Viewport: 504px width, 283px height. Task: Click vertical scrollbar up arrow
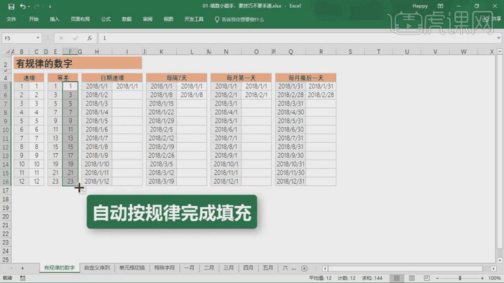click(x=500, y=51)
